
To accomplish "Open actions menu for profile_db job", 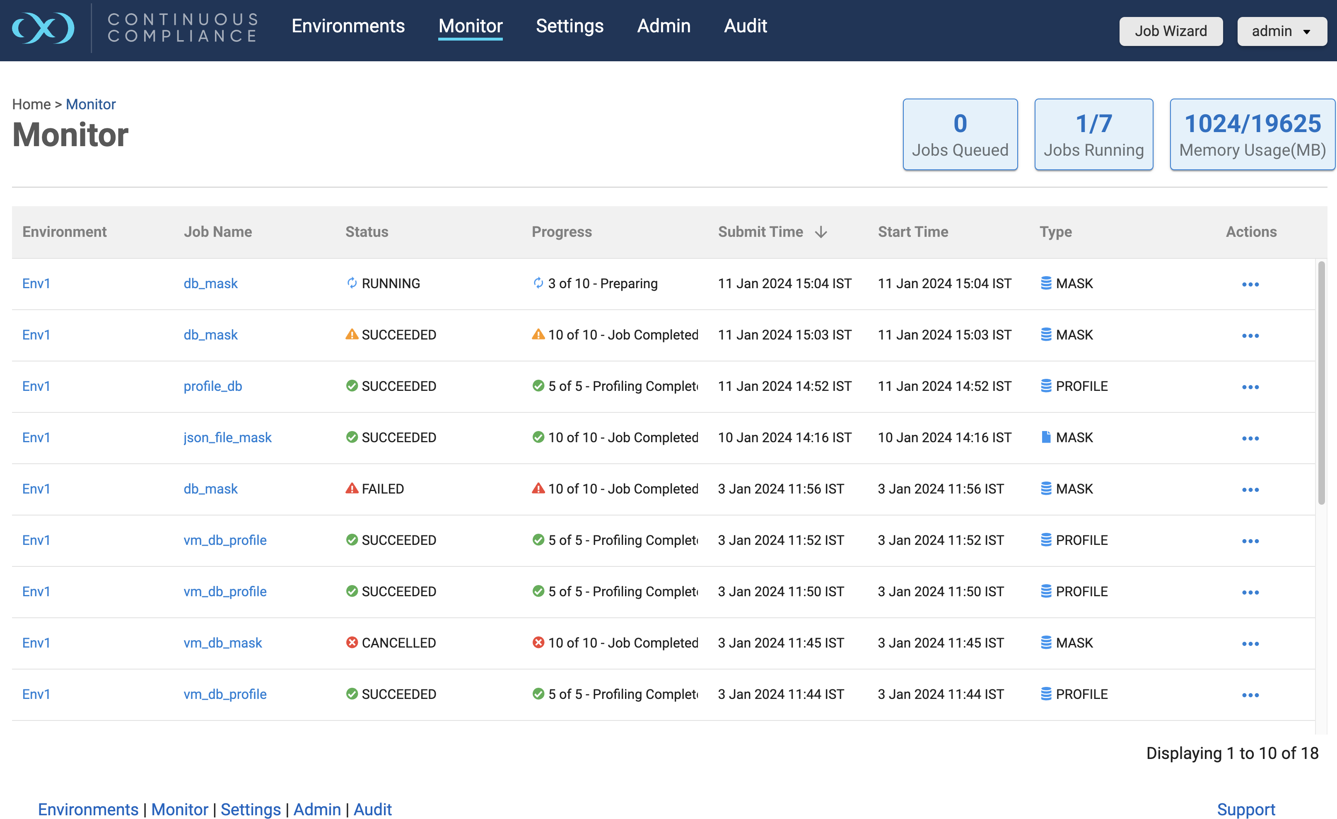I will (x=1250, y=387).
